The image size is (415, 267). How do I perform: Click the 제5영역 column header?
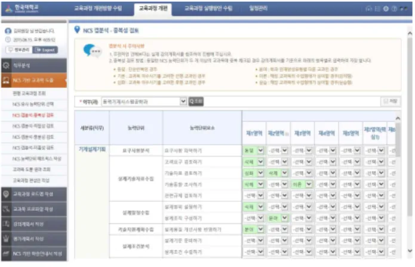(x=351, y=133)
